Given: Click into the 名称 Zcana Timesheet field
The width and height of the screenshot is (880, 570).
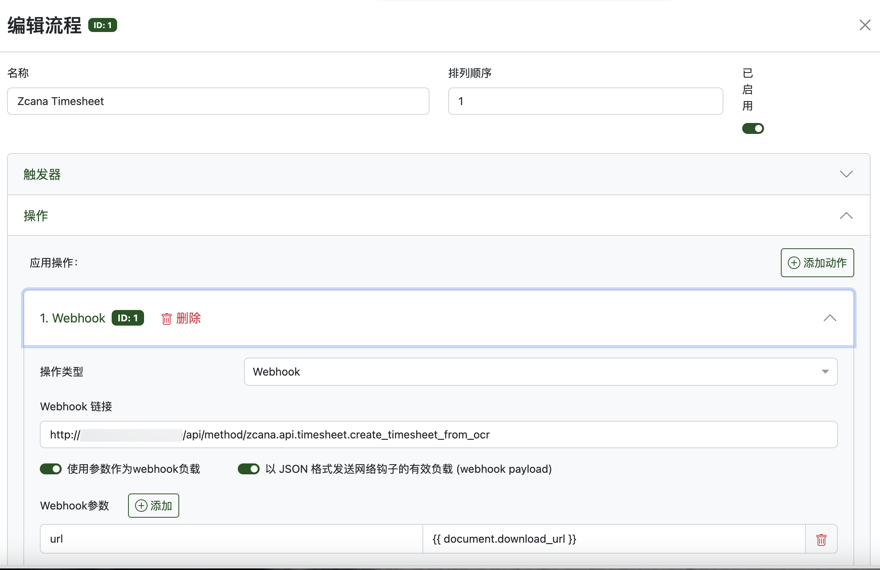Looking at the screenshot, I should point(218,101).
